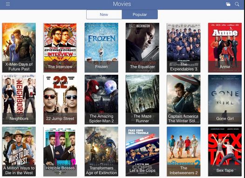Viewport: 245px width, 178px height.
Task: Open The Interview movie poster
Action: click(60, 48)
